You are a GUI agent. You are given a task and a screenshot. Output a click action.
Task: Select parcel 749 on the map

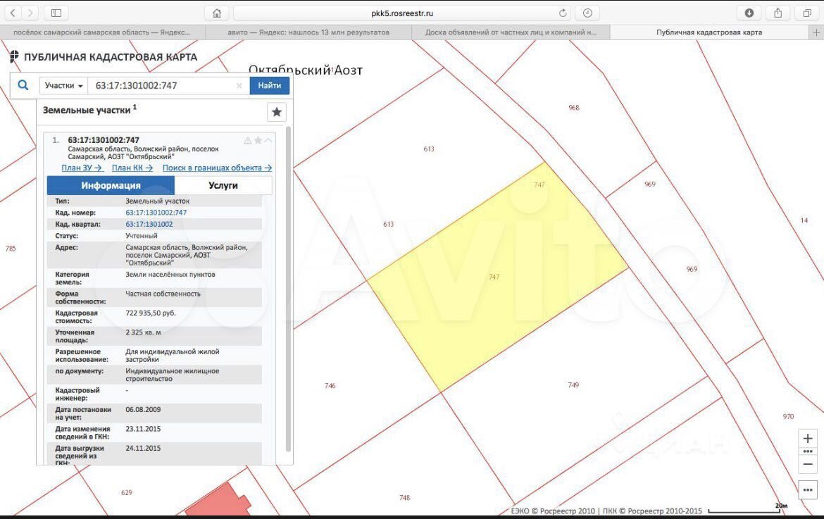point(573,385)
